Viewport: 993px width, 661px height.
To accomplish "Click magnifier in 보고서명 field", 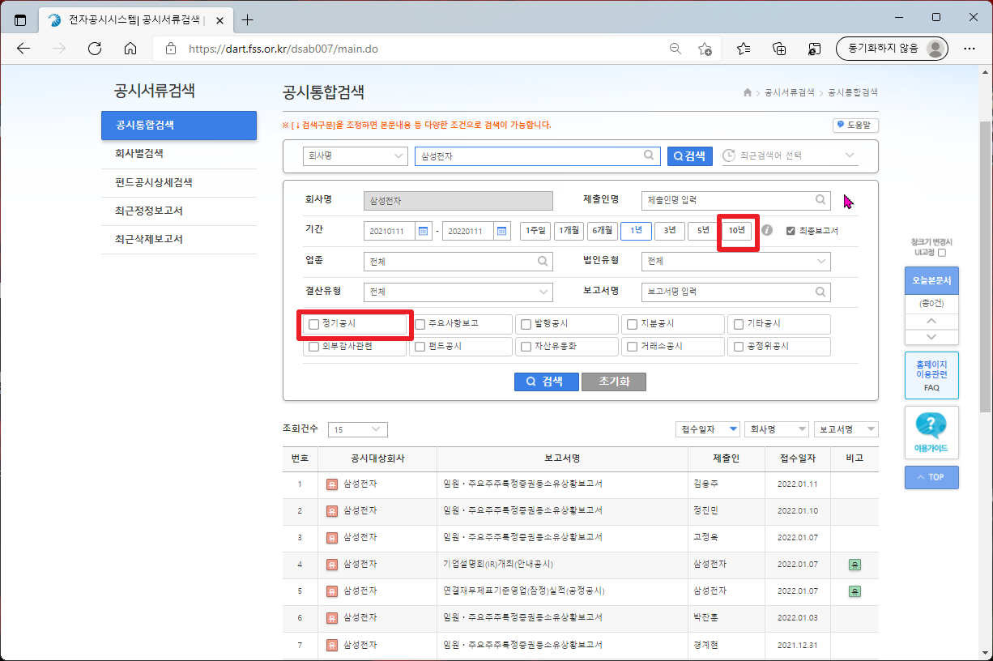I will tap(821, 292).
